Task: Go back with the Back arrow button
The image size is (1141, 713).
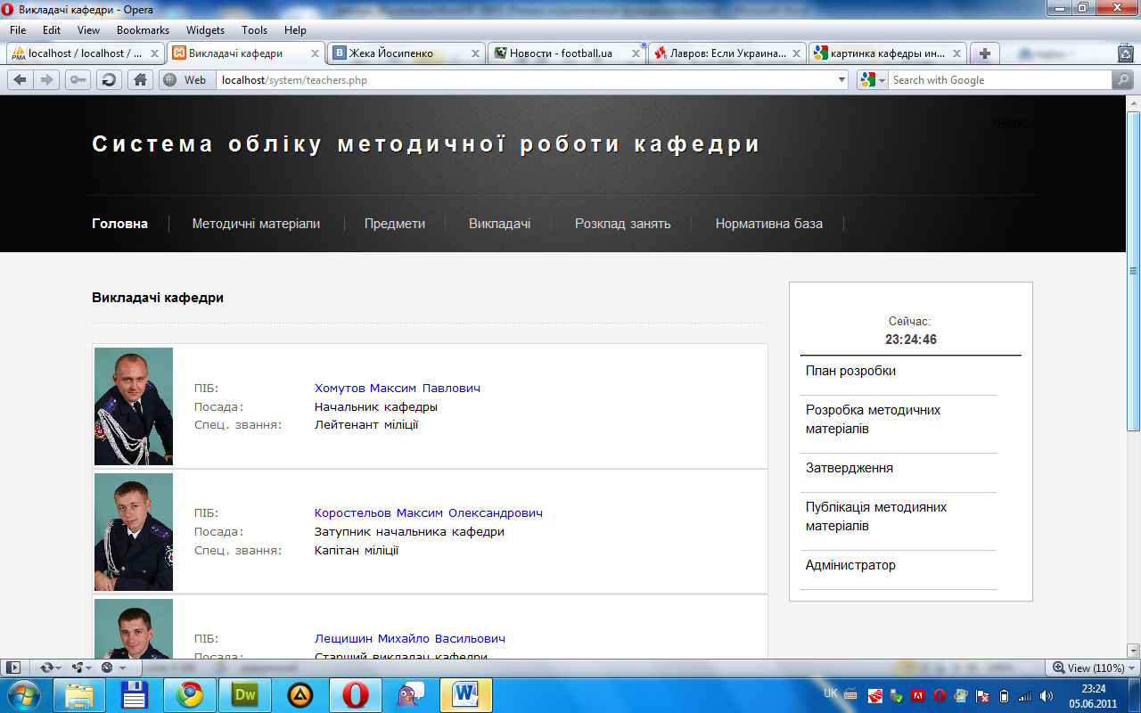Action: (x=20, y=80)
